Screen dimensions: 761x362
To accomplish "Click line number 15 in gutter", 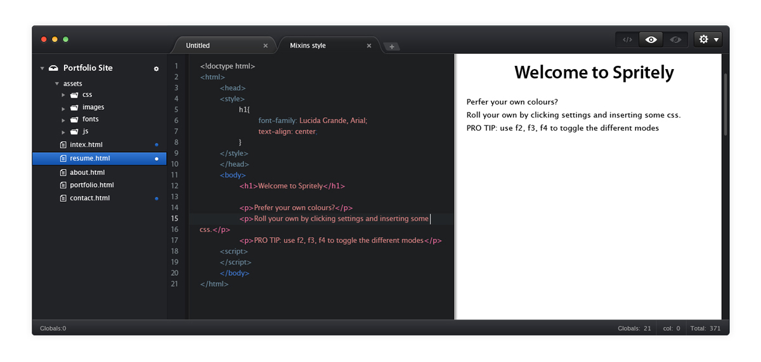I will (x=174, y=219).
